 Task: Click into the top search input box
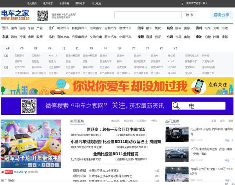point(148,15)
